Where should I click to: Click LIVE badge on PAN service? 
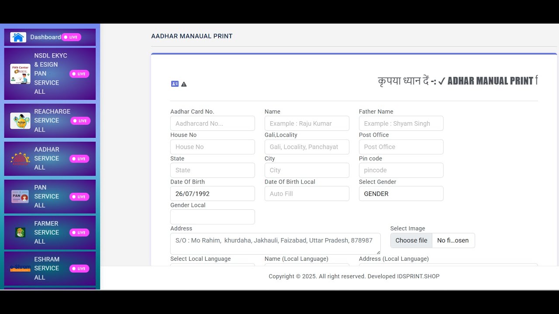(x=79, y=197)
